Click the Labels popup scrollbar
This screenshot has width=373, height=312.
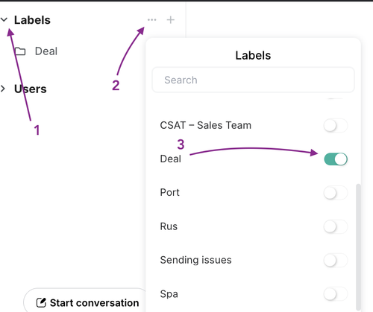(358, 246)
